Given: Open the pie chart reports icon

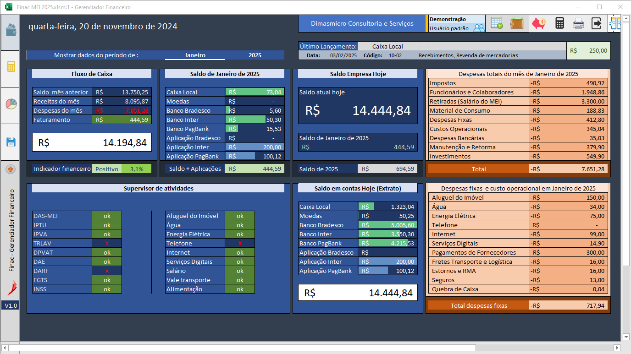Looking at the screenshot, I should 11,104.
